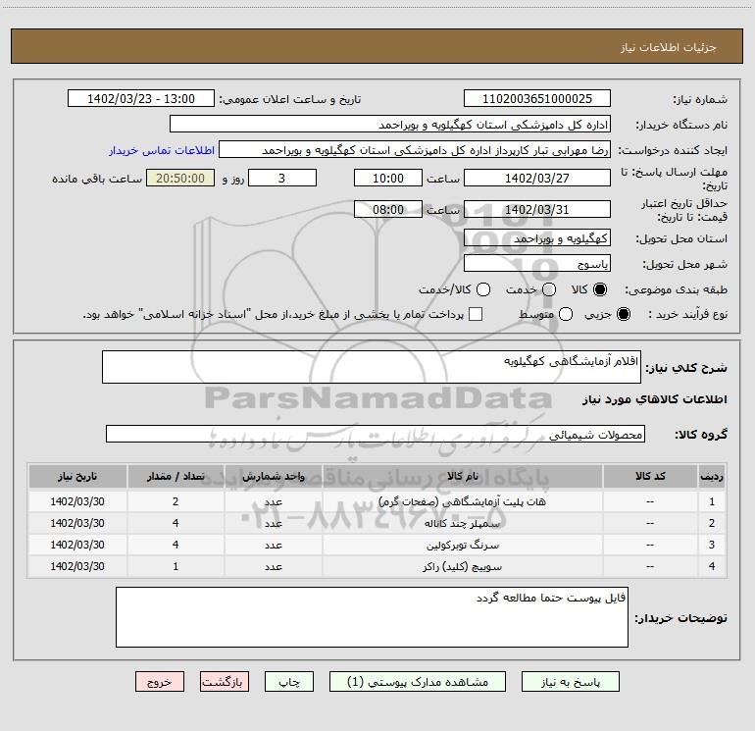Screen dimensions: 755x731
Task: Click unit عدد in the سمپلر چند کاناله row
Action: point(273,523)
